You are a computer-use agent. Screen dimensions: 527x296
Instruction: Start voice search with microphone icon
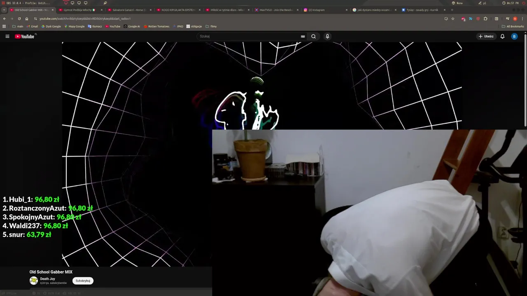click(327, 36)
